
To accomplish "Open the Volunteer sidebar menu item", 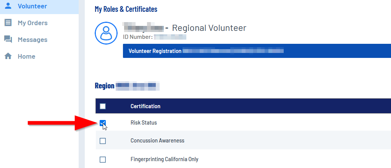I will (x=32, y=6).
